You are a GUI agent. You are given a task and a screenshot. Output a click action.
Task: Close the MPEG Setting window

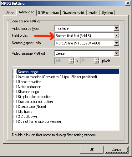pos(128,3)
